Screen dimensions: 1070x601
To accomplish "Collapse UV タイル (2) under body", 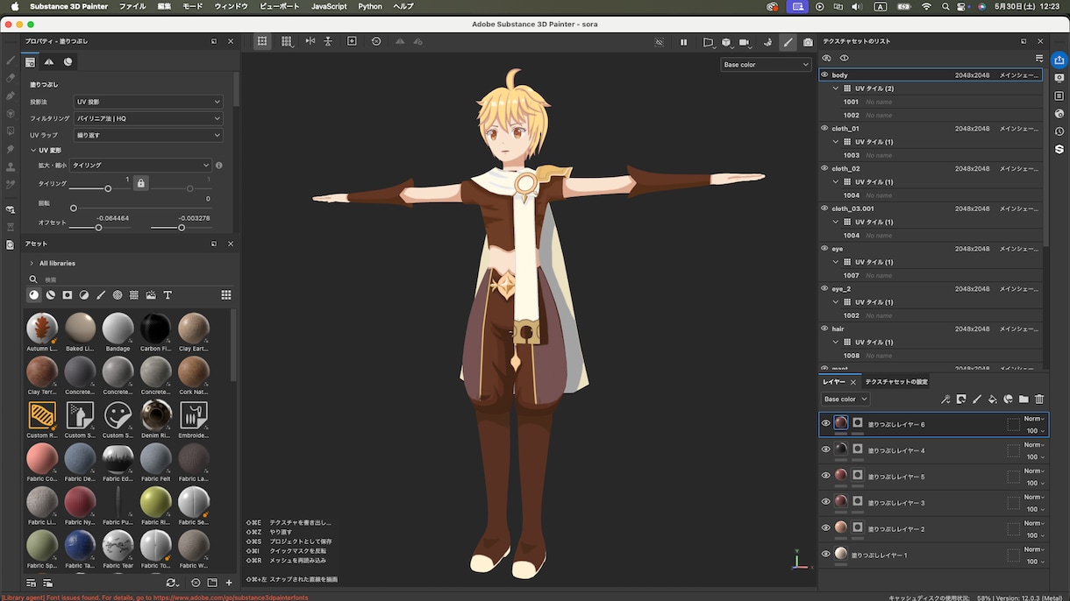I will [x=836, y=88].
